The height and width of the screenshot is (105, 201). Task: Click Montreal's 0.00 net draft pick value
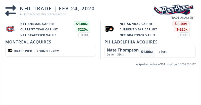(x=84, y=35)
